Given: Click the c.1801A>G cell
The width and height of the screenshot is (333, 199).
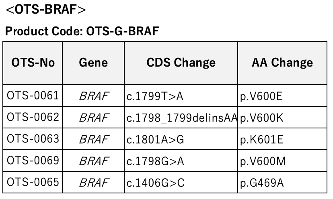Looking at the screenshot, I should pos(181,139).
